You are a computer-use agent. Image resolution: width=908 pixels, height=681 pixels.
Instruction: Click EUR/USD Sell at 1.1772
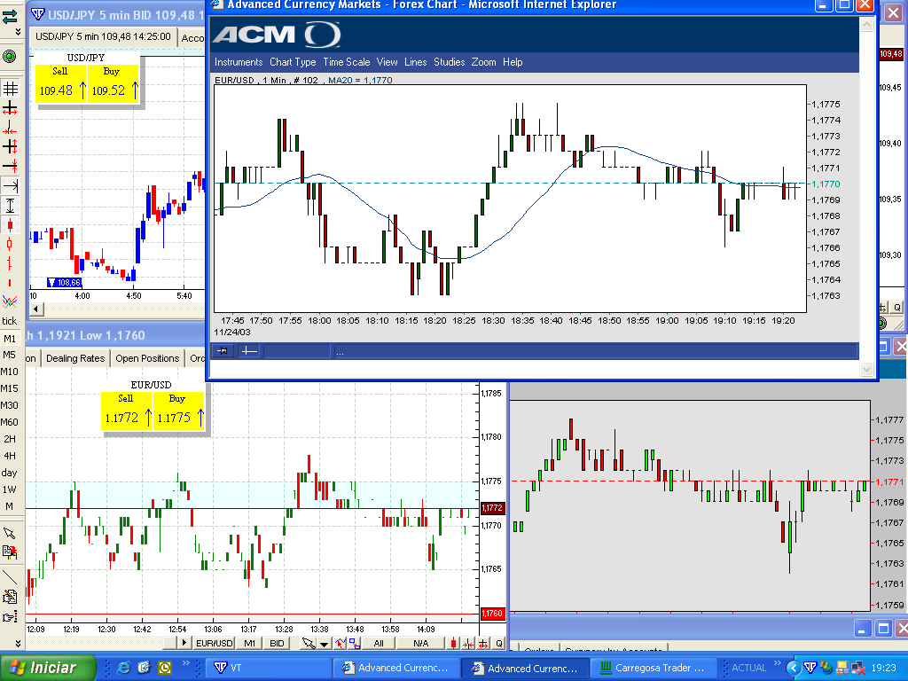pos(126,411)
